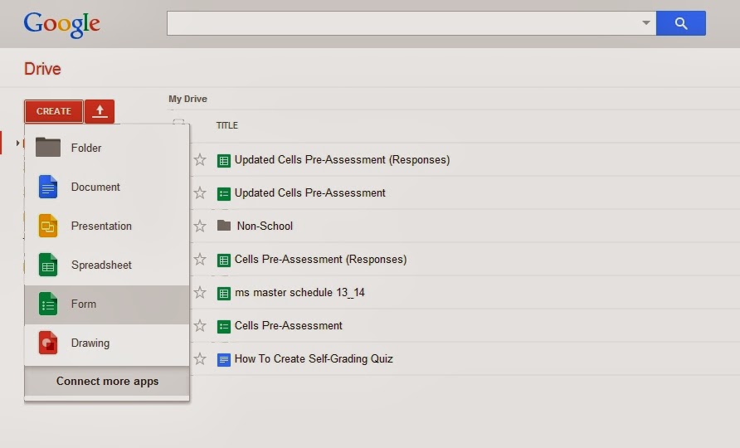
Task: Star the Cells Pre-Assessment form
Action: click(x=200, y=325)
